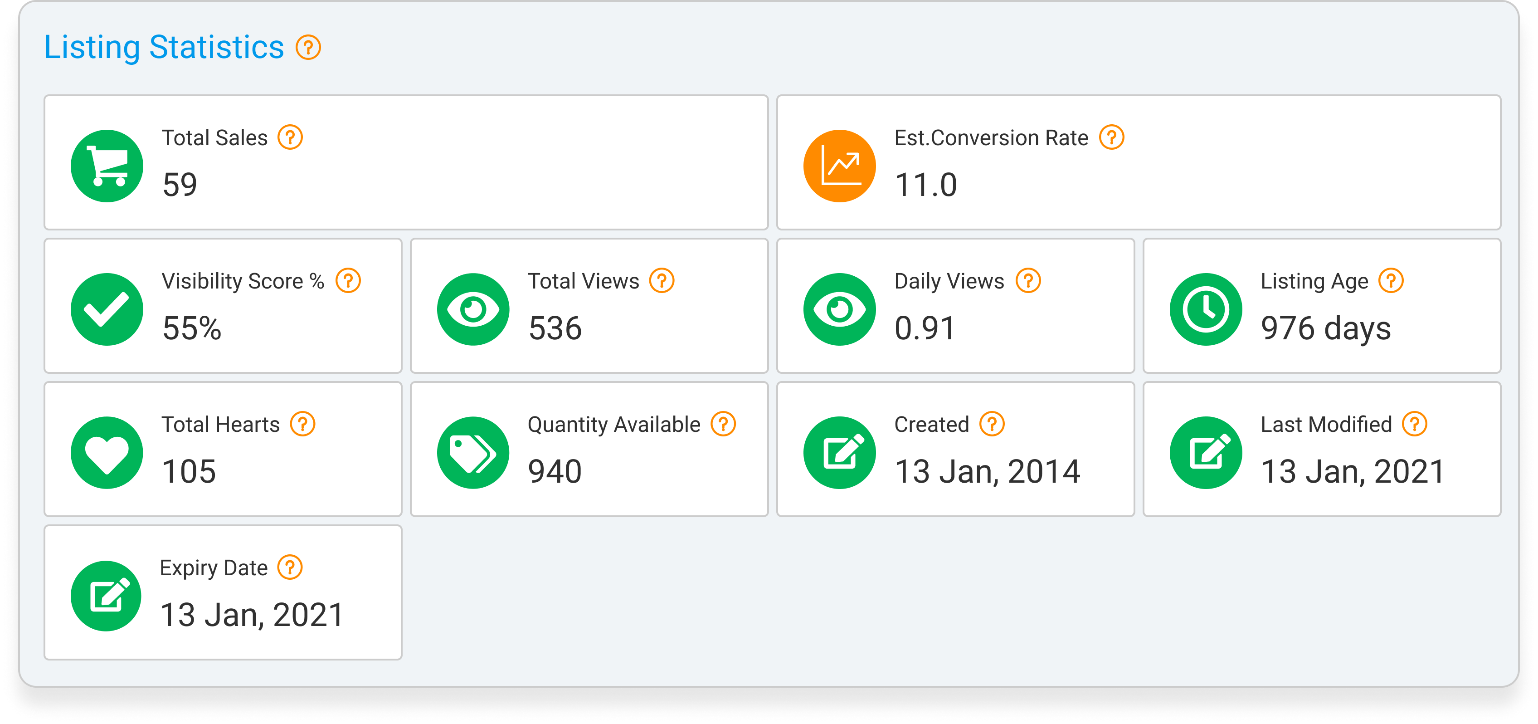Image resolution: width=1538 pixels, height=724 pixels.
Task: Click the Created edit pencil icon
Action: coord(839,453)
